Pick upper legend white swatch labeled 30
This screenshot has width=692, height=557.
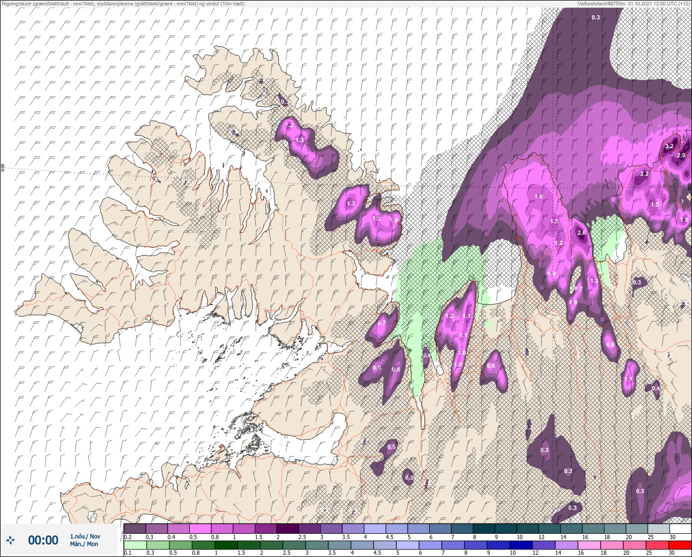(680, 528)
